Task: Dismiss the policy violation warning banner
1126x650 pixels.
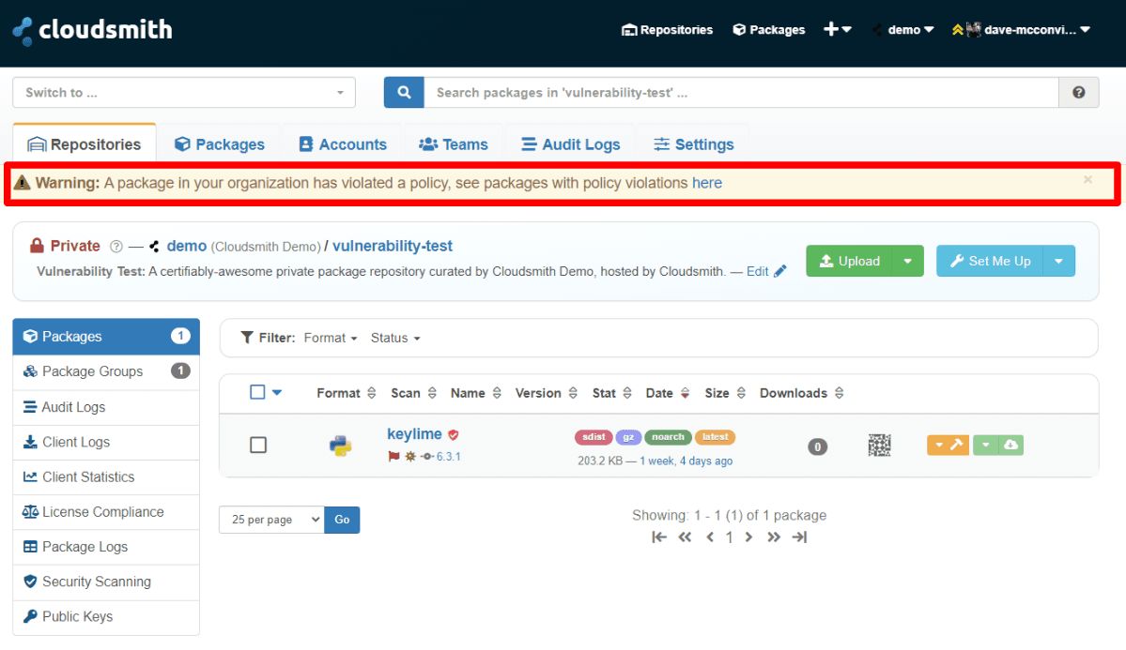Action: (1087, 179)
